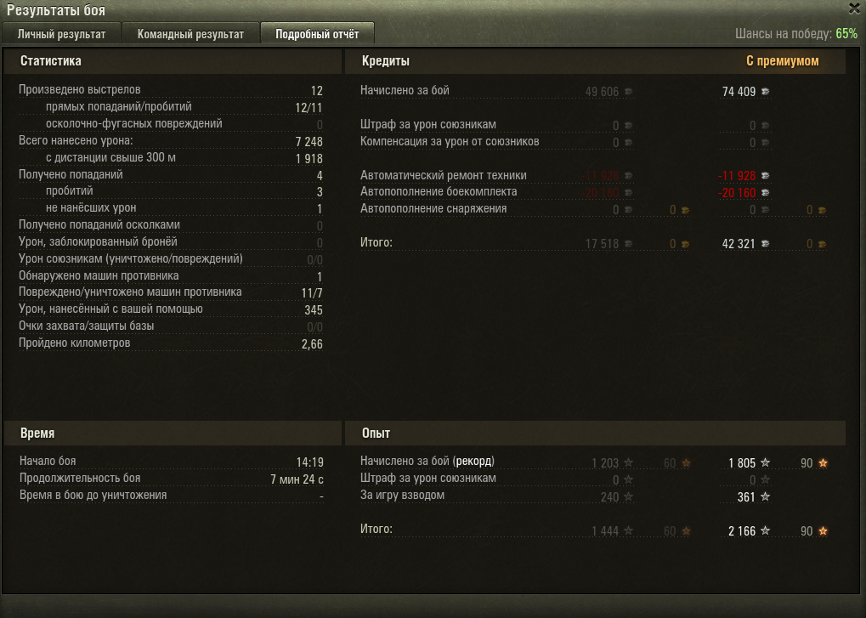Click the Автоматический ремонт техники row label

(444, 175)
